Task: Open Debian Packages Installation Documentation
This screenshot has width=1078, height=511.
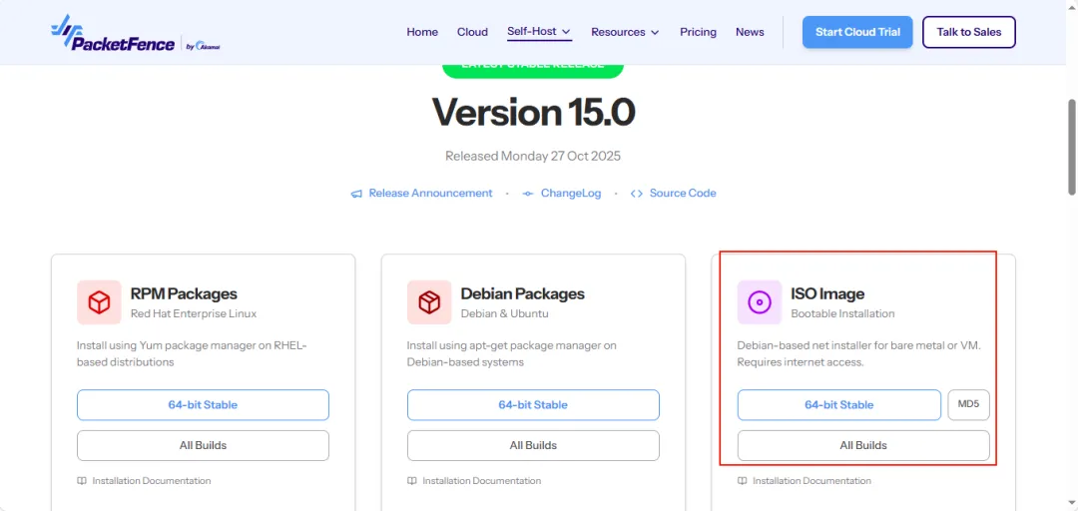Action: [x=481, y=481]
